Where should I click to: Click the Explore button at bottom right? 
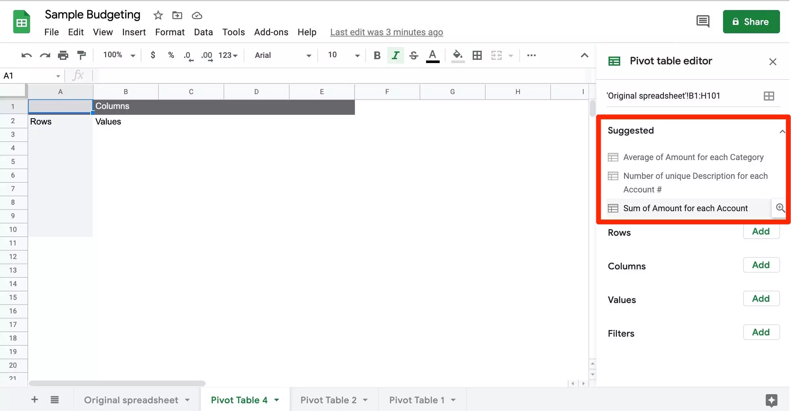[x=771, y=400]
